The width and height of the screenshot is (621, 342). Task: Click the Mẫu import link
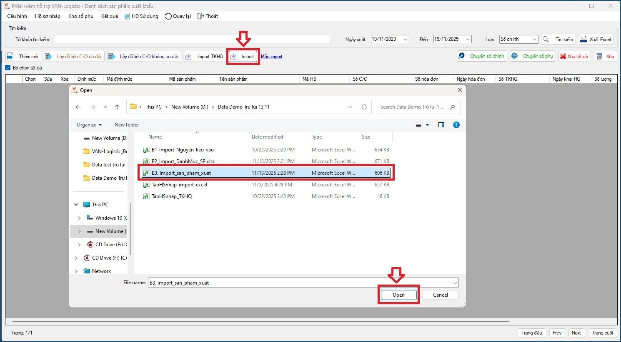[271, 57]
